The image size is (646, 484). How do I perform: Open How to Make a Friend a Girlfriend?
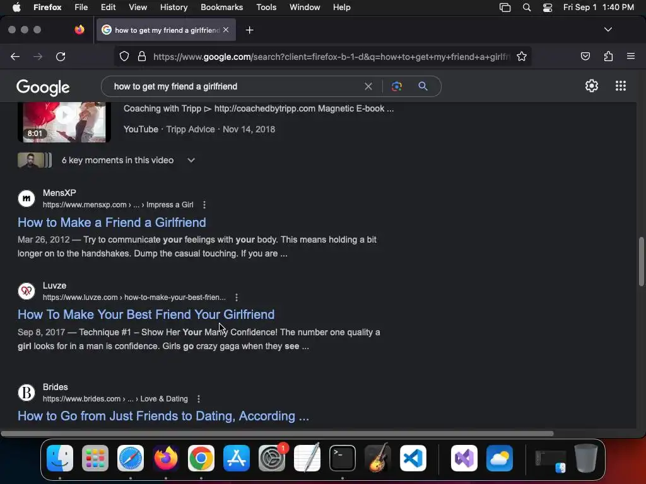click(x=112, y=222)
